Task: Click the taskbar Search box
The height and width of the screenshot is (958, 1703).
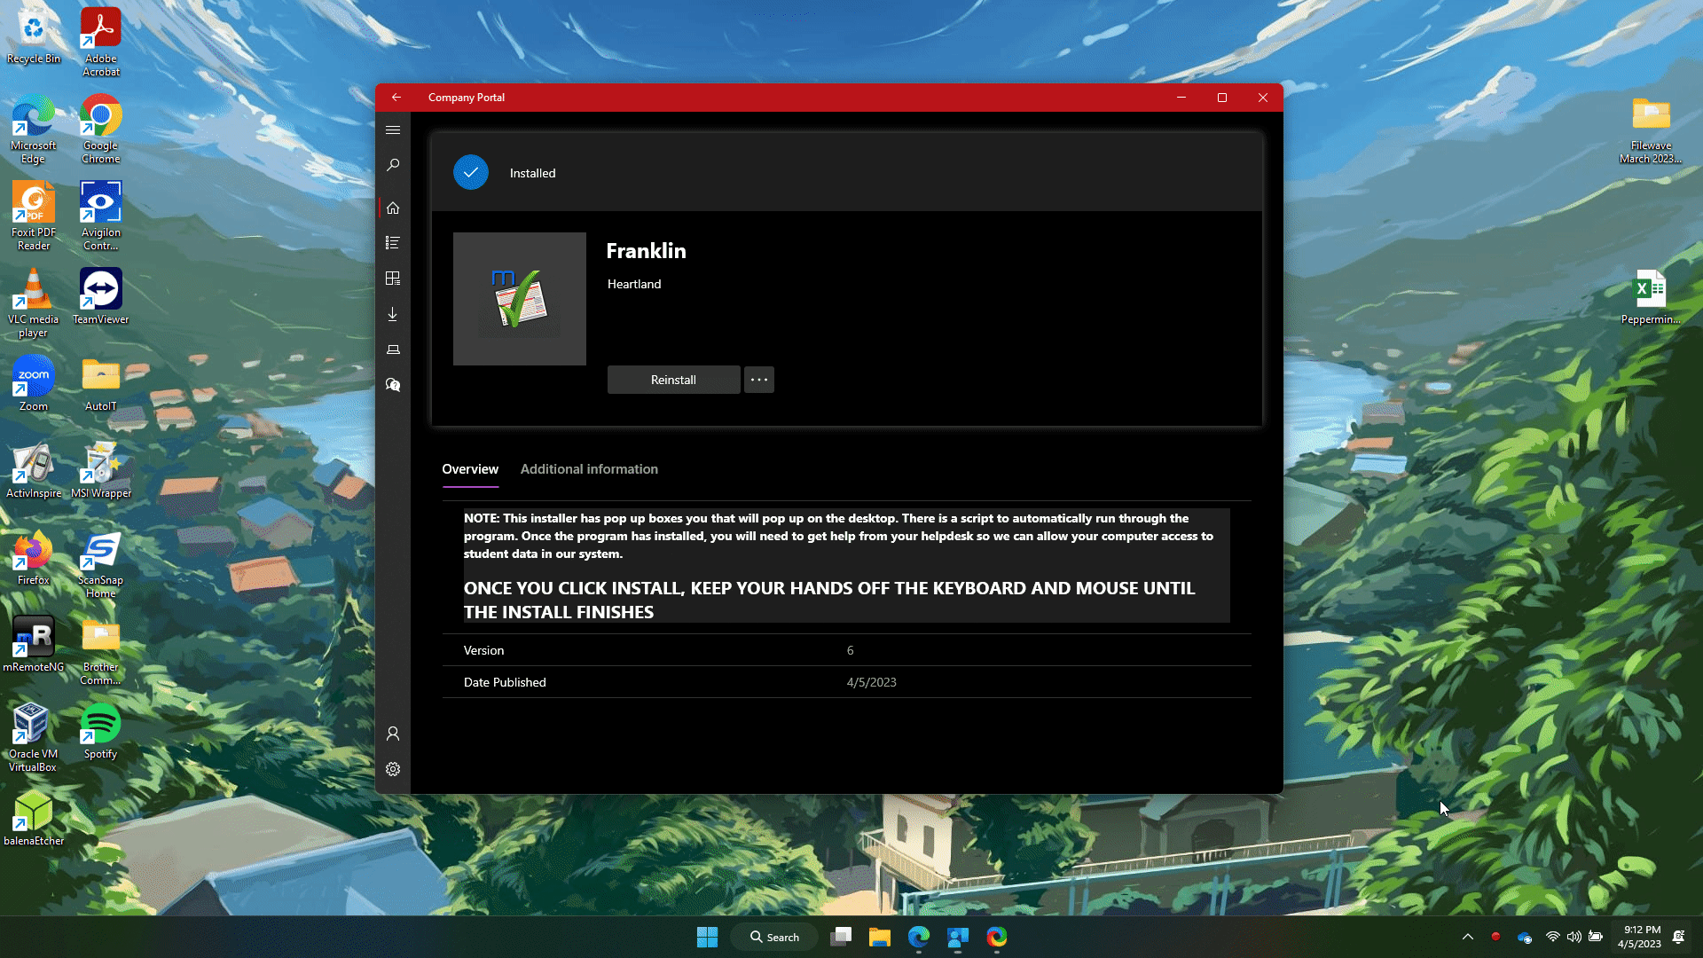Action: pyautogui.click(x=774, y=937)
